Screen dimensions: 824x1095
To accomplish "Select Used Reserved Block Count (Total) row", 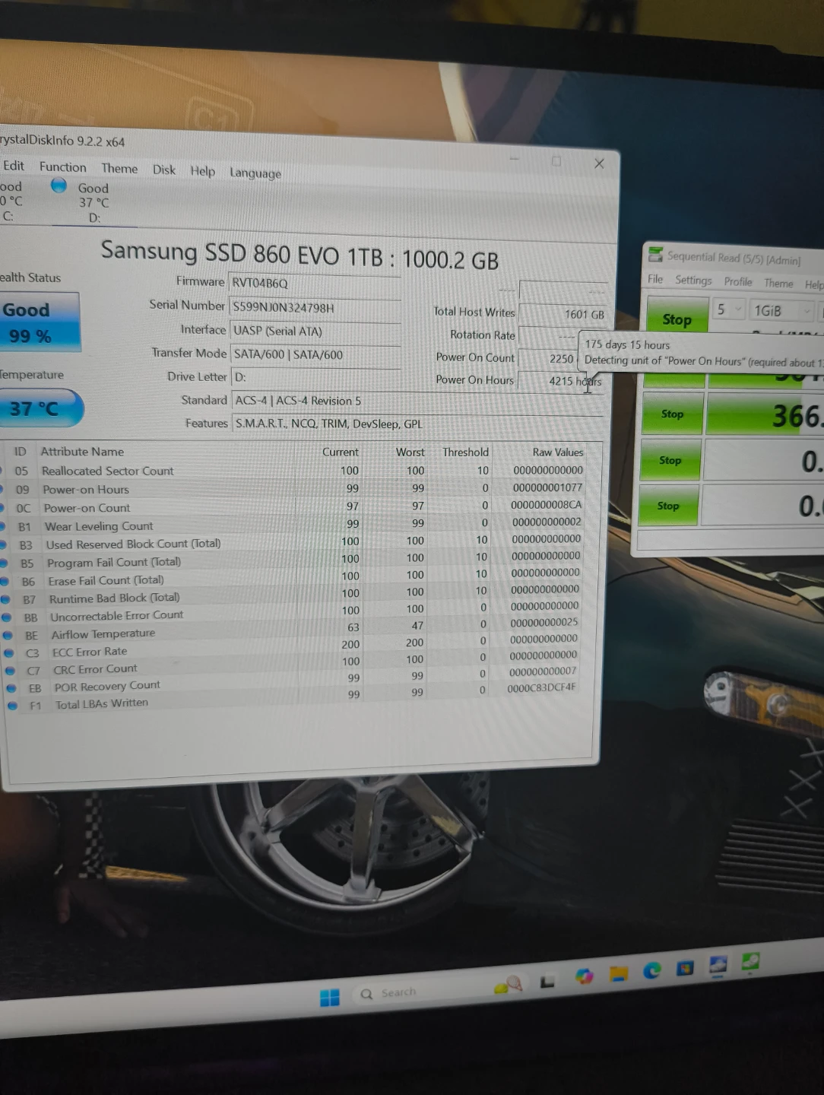I will tap(300, 542).
